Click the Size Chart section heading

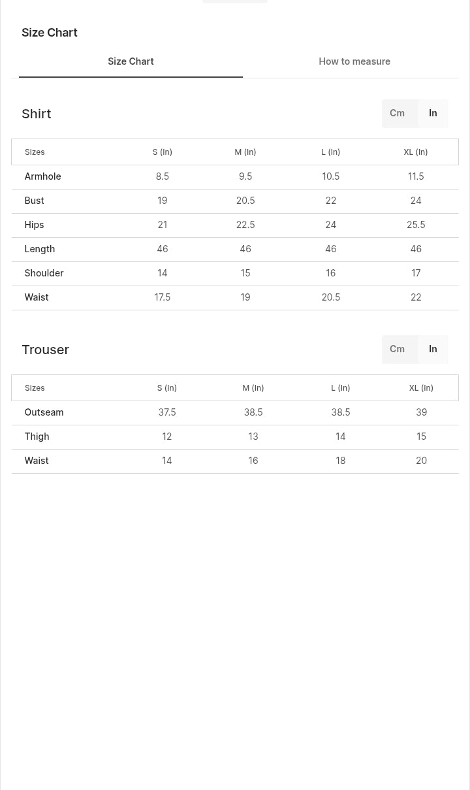coord(50,33)
